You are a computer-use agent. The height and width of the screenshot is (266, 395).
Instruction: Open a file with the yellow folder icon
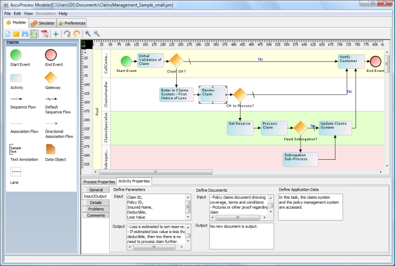[16, 34]
